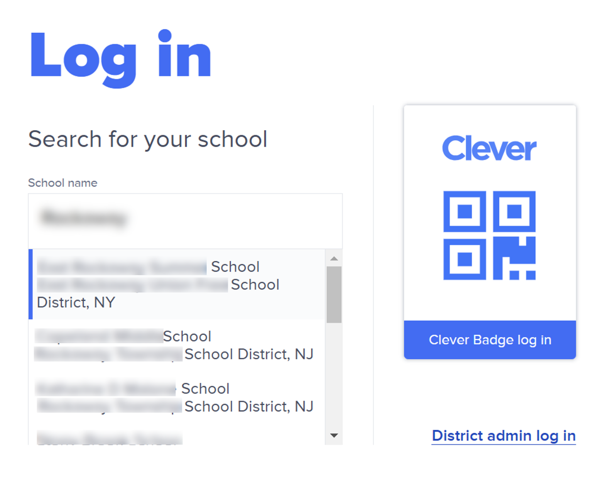Click the empty scrollbar track below the thumb
Image resolution: width=596 pixels, height=493 pixels.
[x=334, y=375]
